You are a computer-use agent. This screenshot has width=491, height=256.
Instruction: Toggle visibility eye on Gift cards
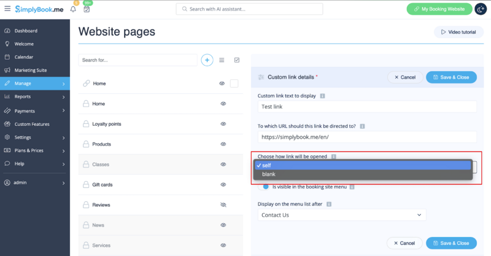(x=223, y=185)
